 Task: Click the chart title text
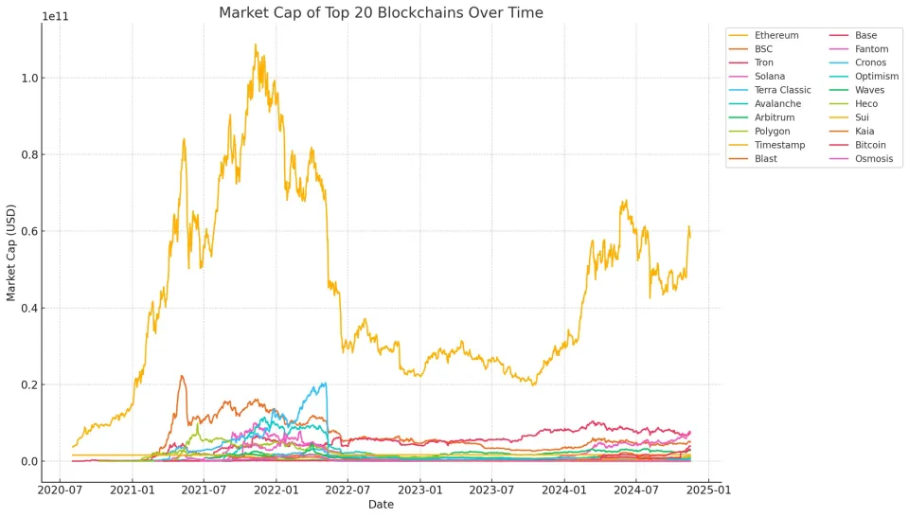pyautogui.click(x=381, y=12)
